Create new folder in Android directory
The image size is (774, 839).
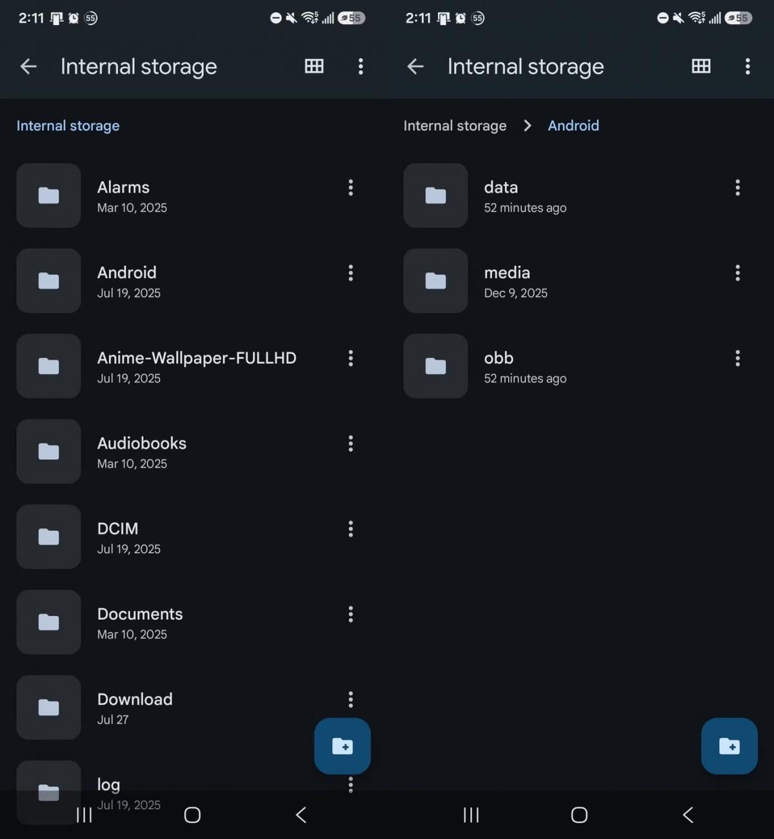(x=729, y=746)
